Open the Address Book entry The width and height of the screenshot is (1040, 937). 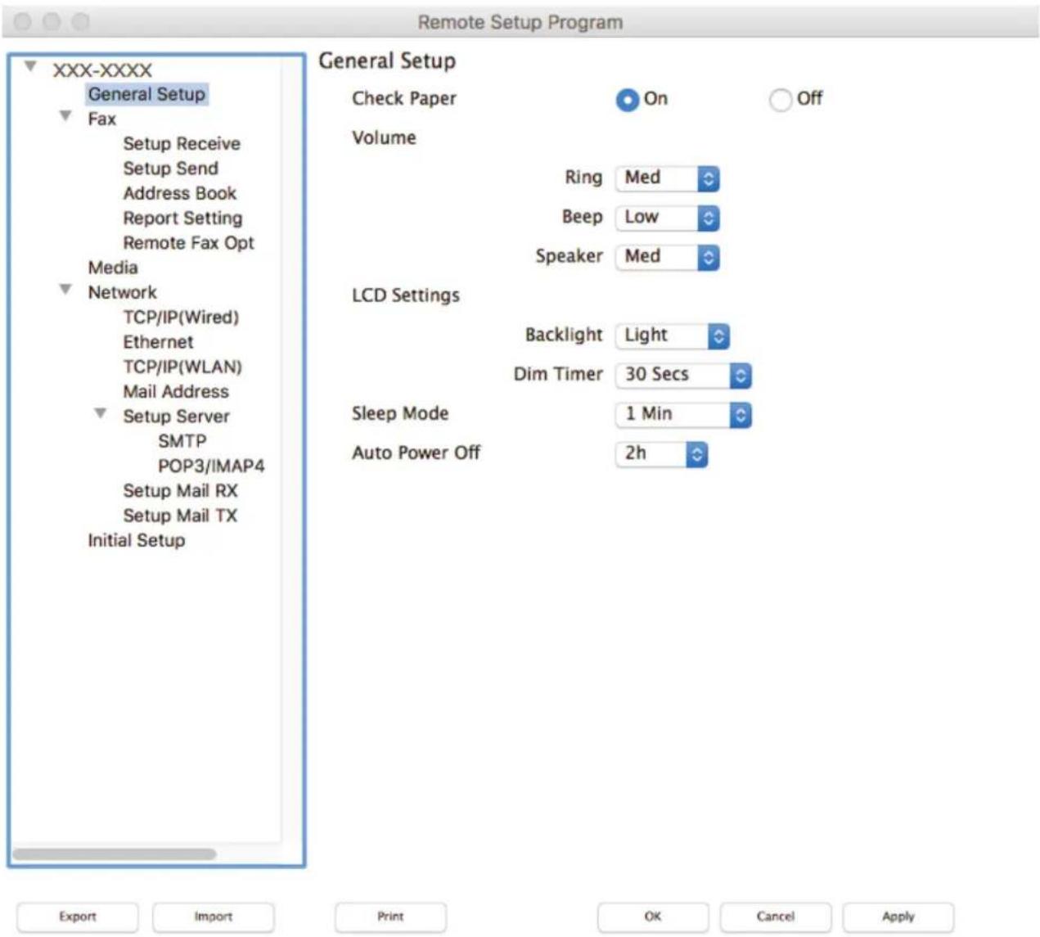(x=179, y=193)
